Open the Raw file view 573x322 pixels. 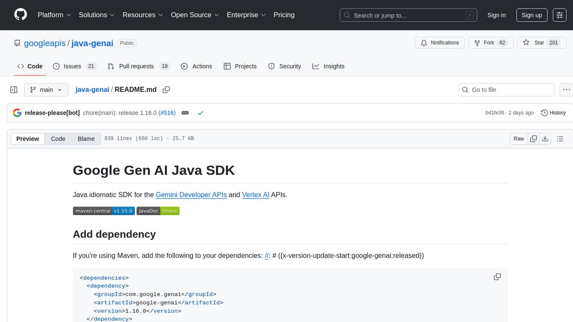point(519,139)
